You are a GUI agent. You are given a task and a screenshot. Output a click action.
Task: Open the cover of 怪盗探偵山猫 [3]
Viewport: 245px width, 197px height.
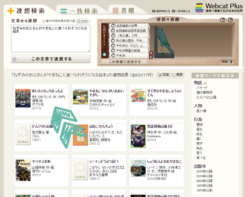tap(138, 136)
